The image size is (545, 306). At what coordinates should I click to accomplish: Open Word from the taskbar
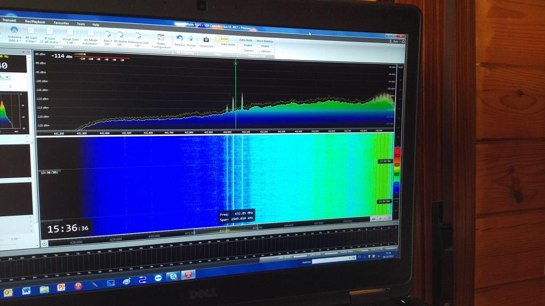pos(26,291)
